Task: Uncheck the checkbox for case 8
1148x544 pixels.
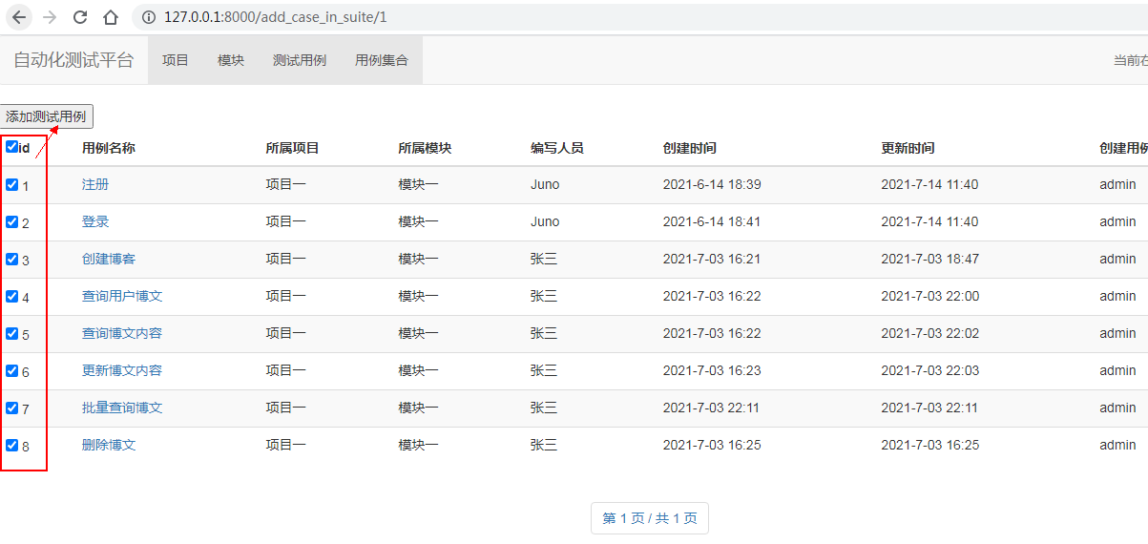Action: point(11,446)
